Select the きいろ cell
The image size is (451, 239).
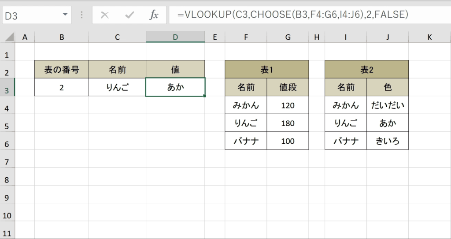(388, 141)
